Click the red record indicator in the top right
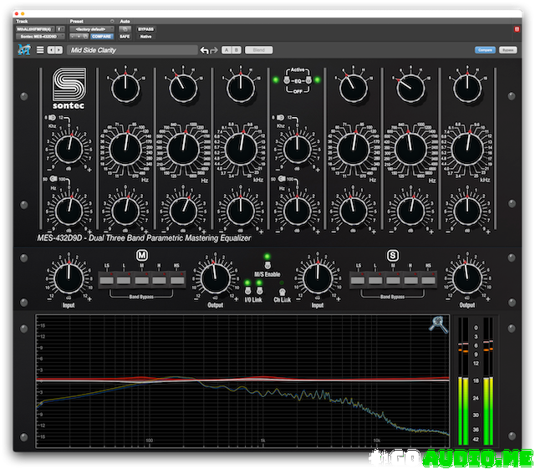The width and height of the screenshot is (535, 469). [516, 28]
